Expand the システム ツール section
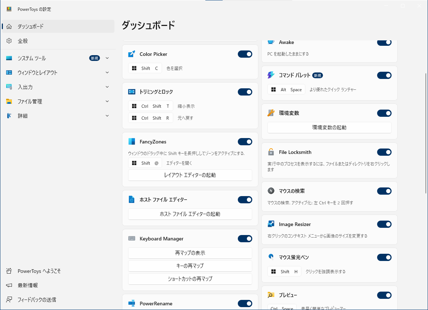The image size is (428, 310). [107, 58]
